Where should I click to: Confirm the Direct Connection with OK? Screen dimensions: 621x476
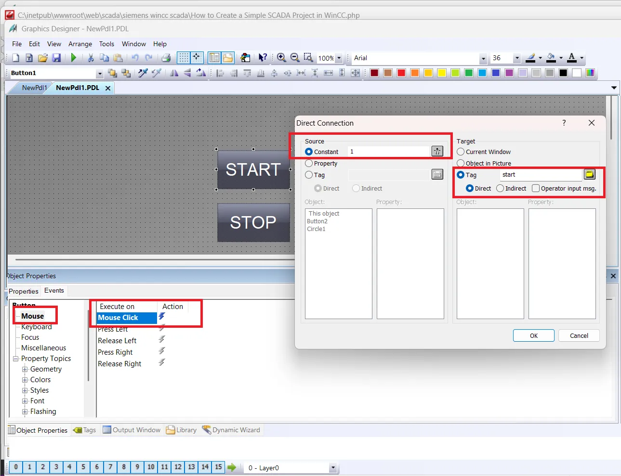533,335
